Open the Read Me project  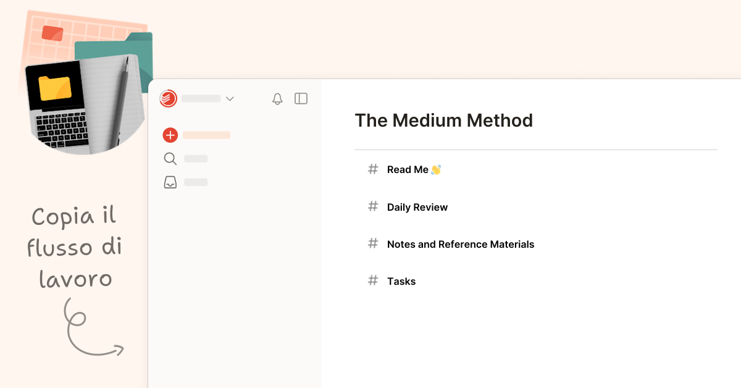pos(414,169)
